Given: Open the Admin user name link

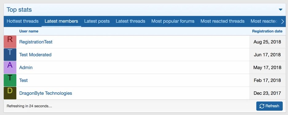Looking at the screenshot, I should (x=26, y=68).
